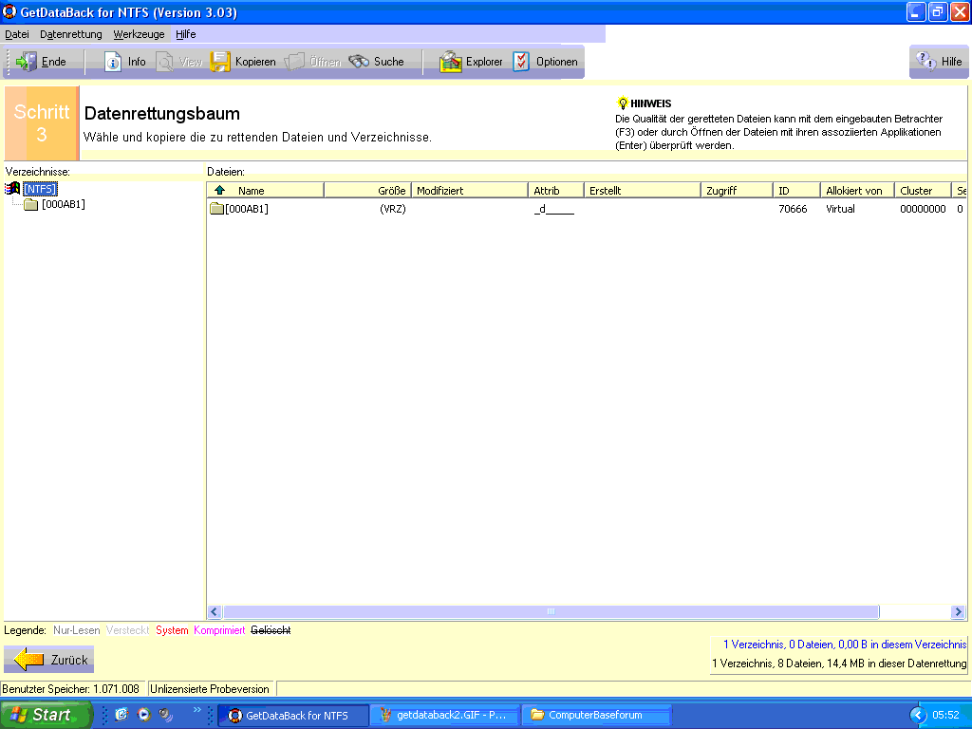This screenshot has height=729, width=972.
Task: Go up one directory with green arrow
Action: (x=219, y=190)
